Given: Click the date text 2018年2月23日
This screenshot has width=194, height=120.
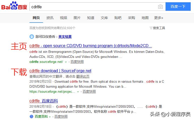Looking at the screenshot, I should tap(41, 82).
